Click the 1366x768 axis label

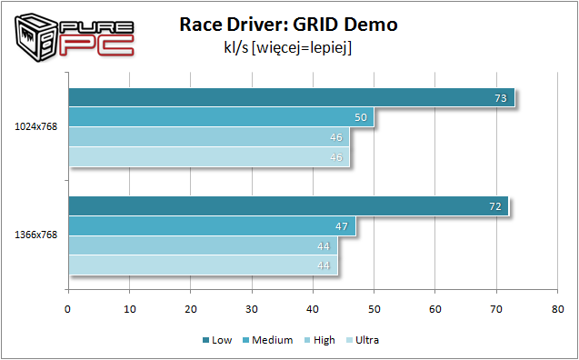[x=36, y=235]
